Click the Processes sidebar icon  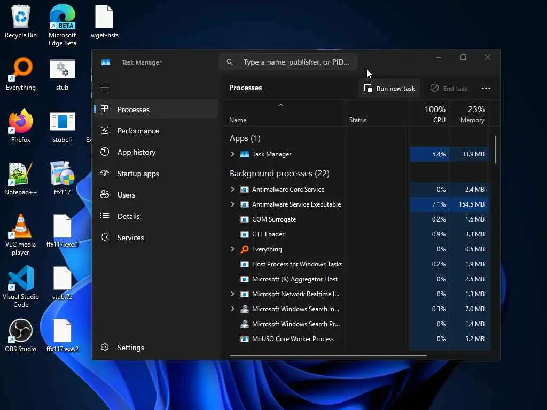104,109
